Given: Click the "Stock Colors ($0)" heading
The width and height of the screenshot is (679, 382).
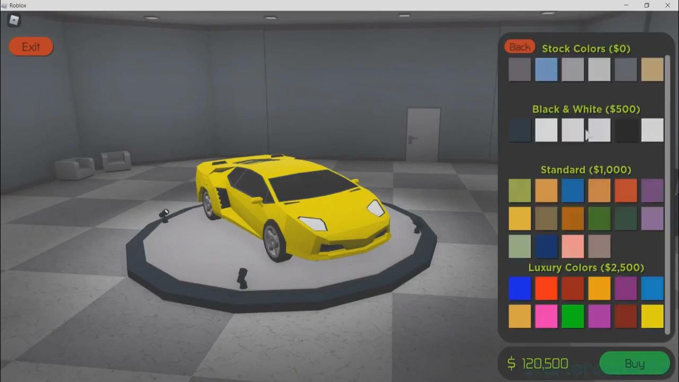Looking at the screenshot, I should [x=586, y=48].
